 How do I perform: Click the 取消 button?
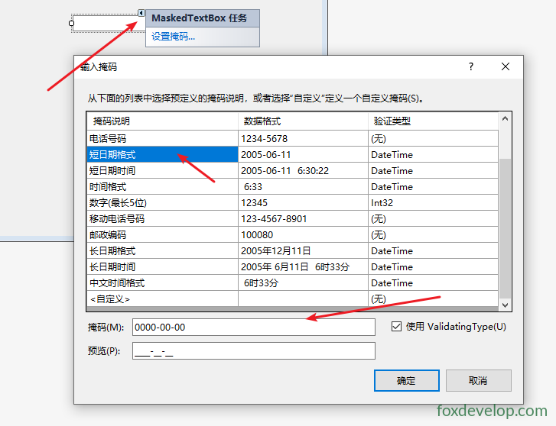coord(478,381)
